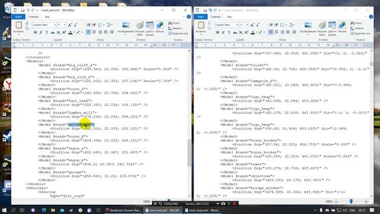Image resolution: width=380 pixels, height=214 pixels.
Task: Click Объект insert icon in level_test.xml window
Action: point(160,25)
